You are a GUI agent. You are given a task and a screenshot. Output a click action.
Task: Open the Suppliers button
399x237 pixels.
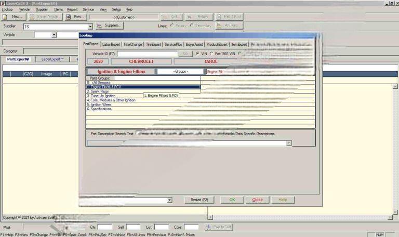110,25
